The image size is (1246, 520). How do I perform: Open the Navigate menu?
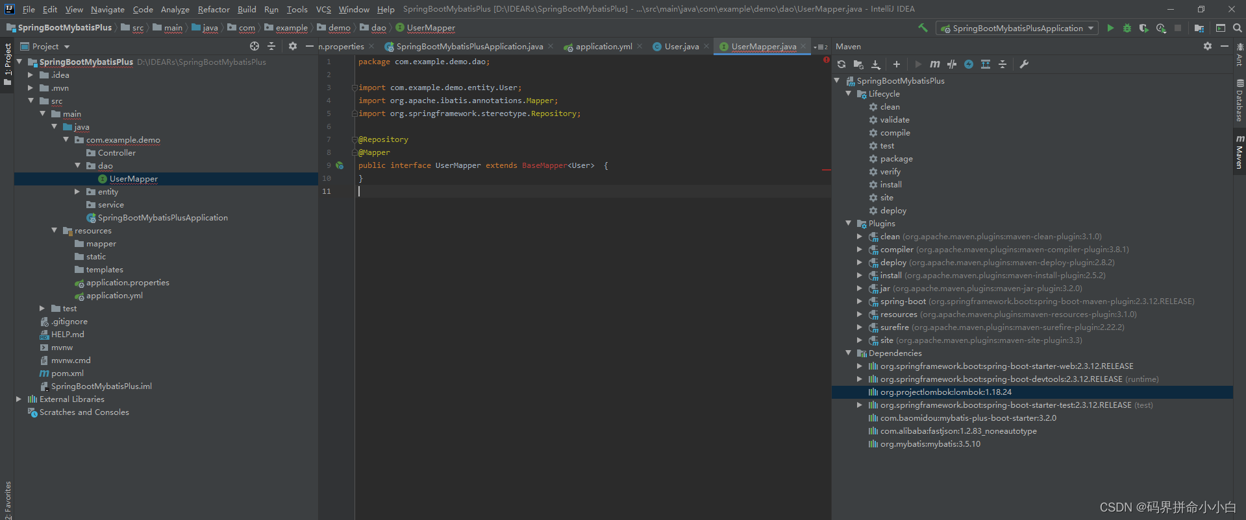click(108, 9)
